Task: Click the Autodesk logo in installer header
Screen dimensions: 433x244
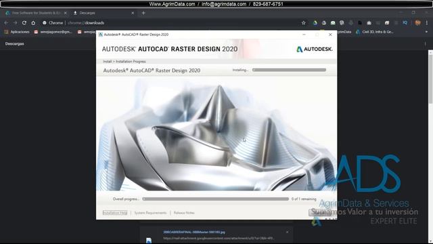Action: click(x=315, y=49)
